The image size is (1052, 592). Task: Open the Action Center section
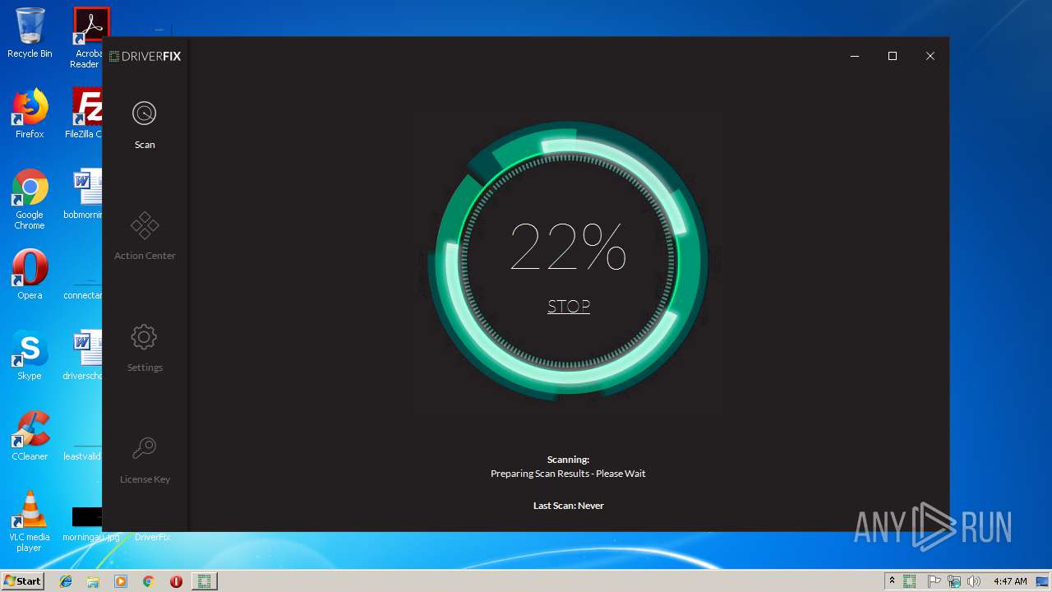coord(145,237)
